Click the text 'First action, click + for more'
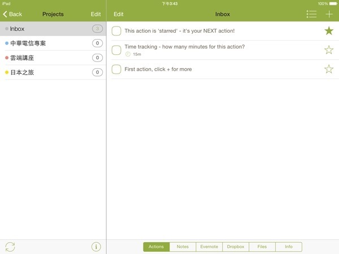Screen dimensions: 339x254 click(158, 69)
